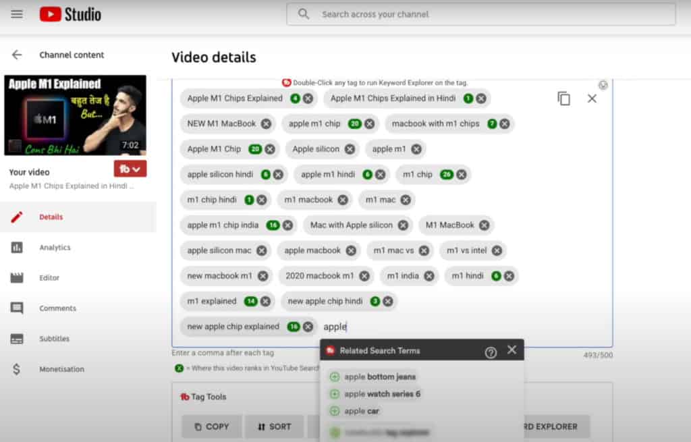This screenshot has width=691, height=442.
Task: Remove the 'macbook with m1 chips' tag
Action: (505, 124)
